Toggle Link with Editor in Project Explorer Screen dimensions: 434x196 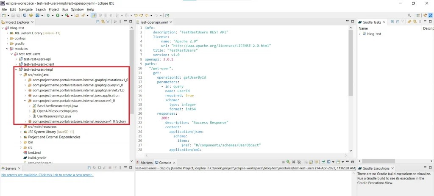(x=103, y=22)
